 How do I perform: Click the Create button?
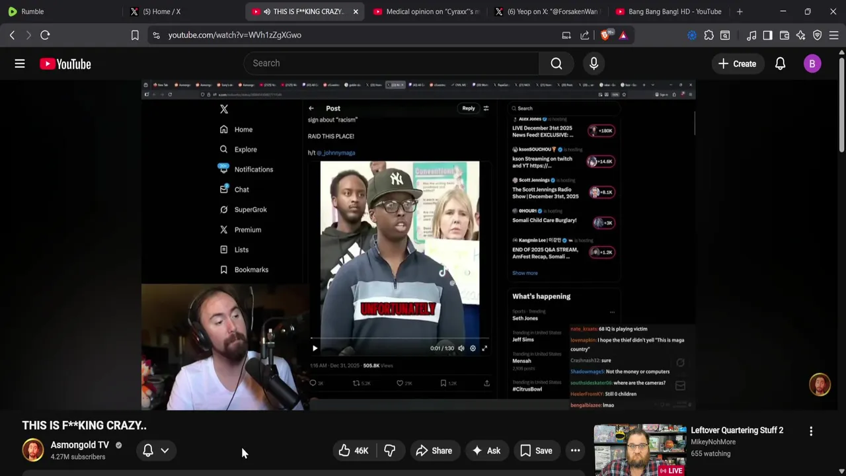737,64
